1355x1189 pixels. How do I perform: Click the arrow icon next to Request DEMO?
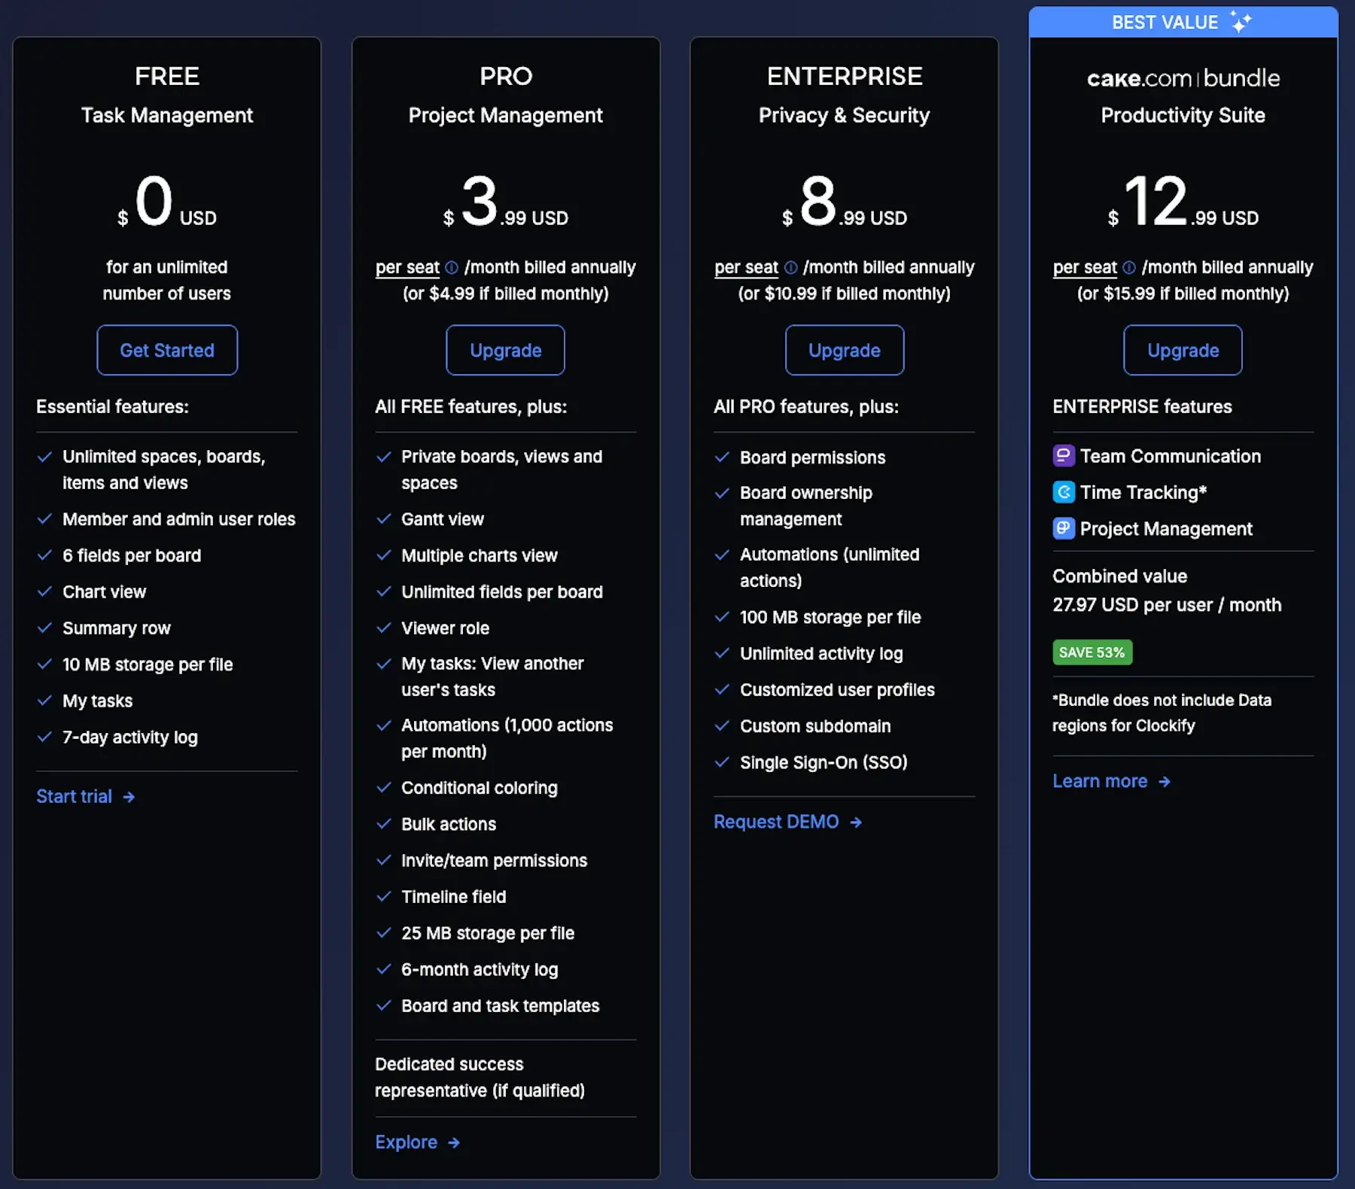(856, 823)
